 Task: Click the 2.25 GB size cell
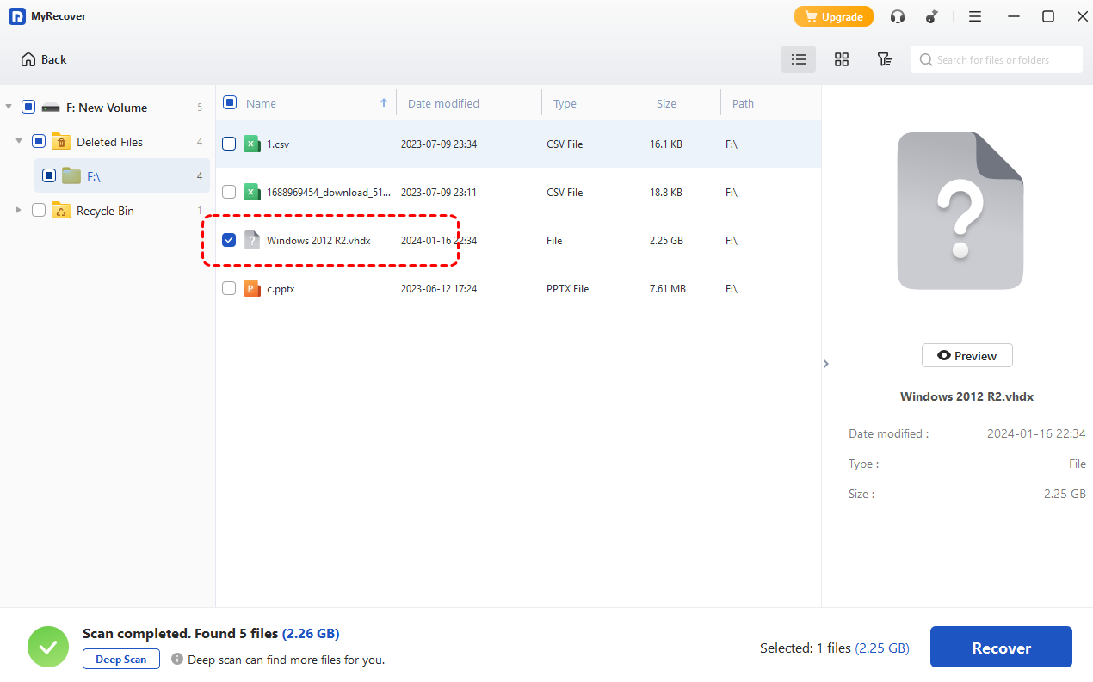click(x=666, y=241)
